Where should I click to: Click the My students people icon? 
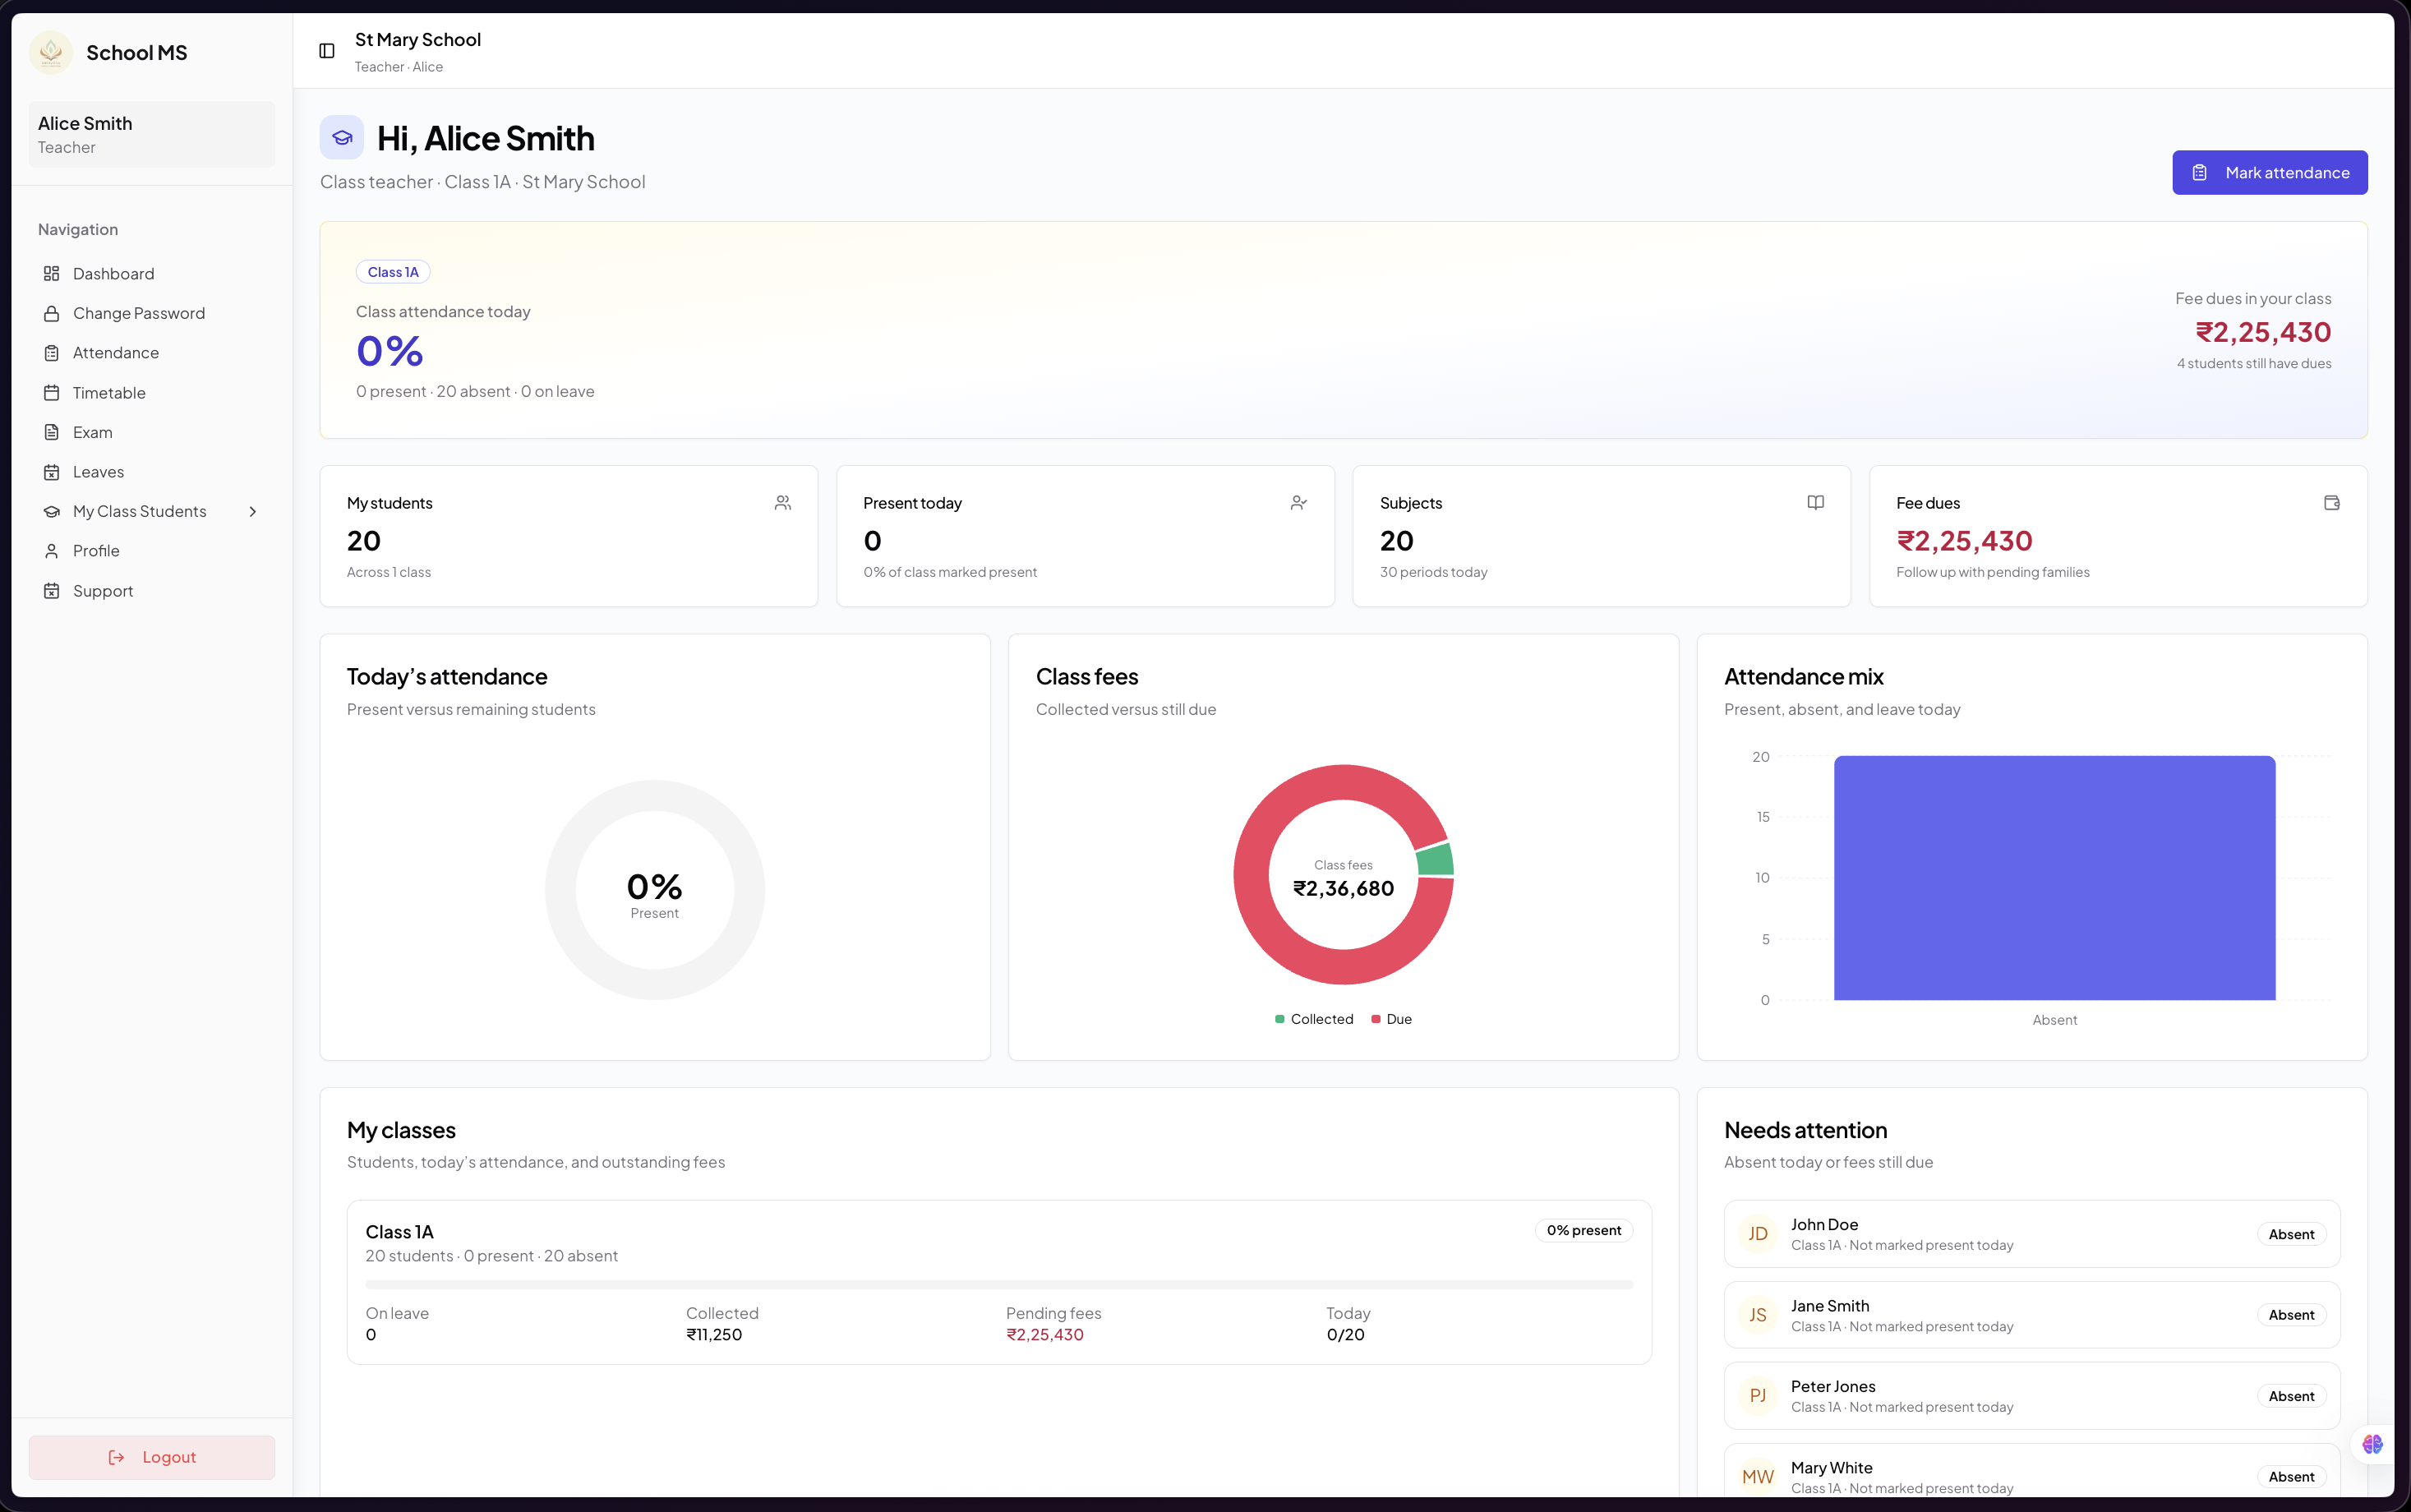coord(783,503)
